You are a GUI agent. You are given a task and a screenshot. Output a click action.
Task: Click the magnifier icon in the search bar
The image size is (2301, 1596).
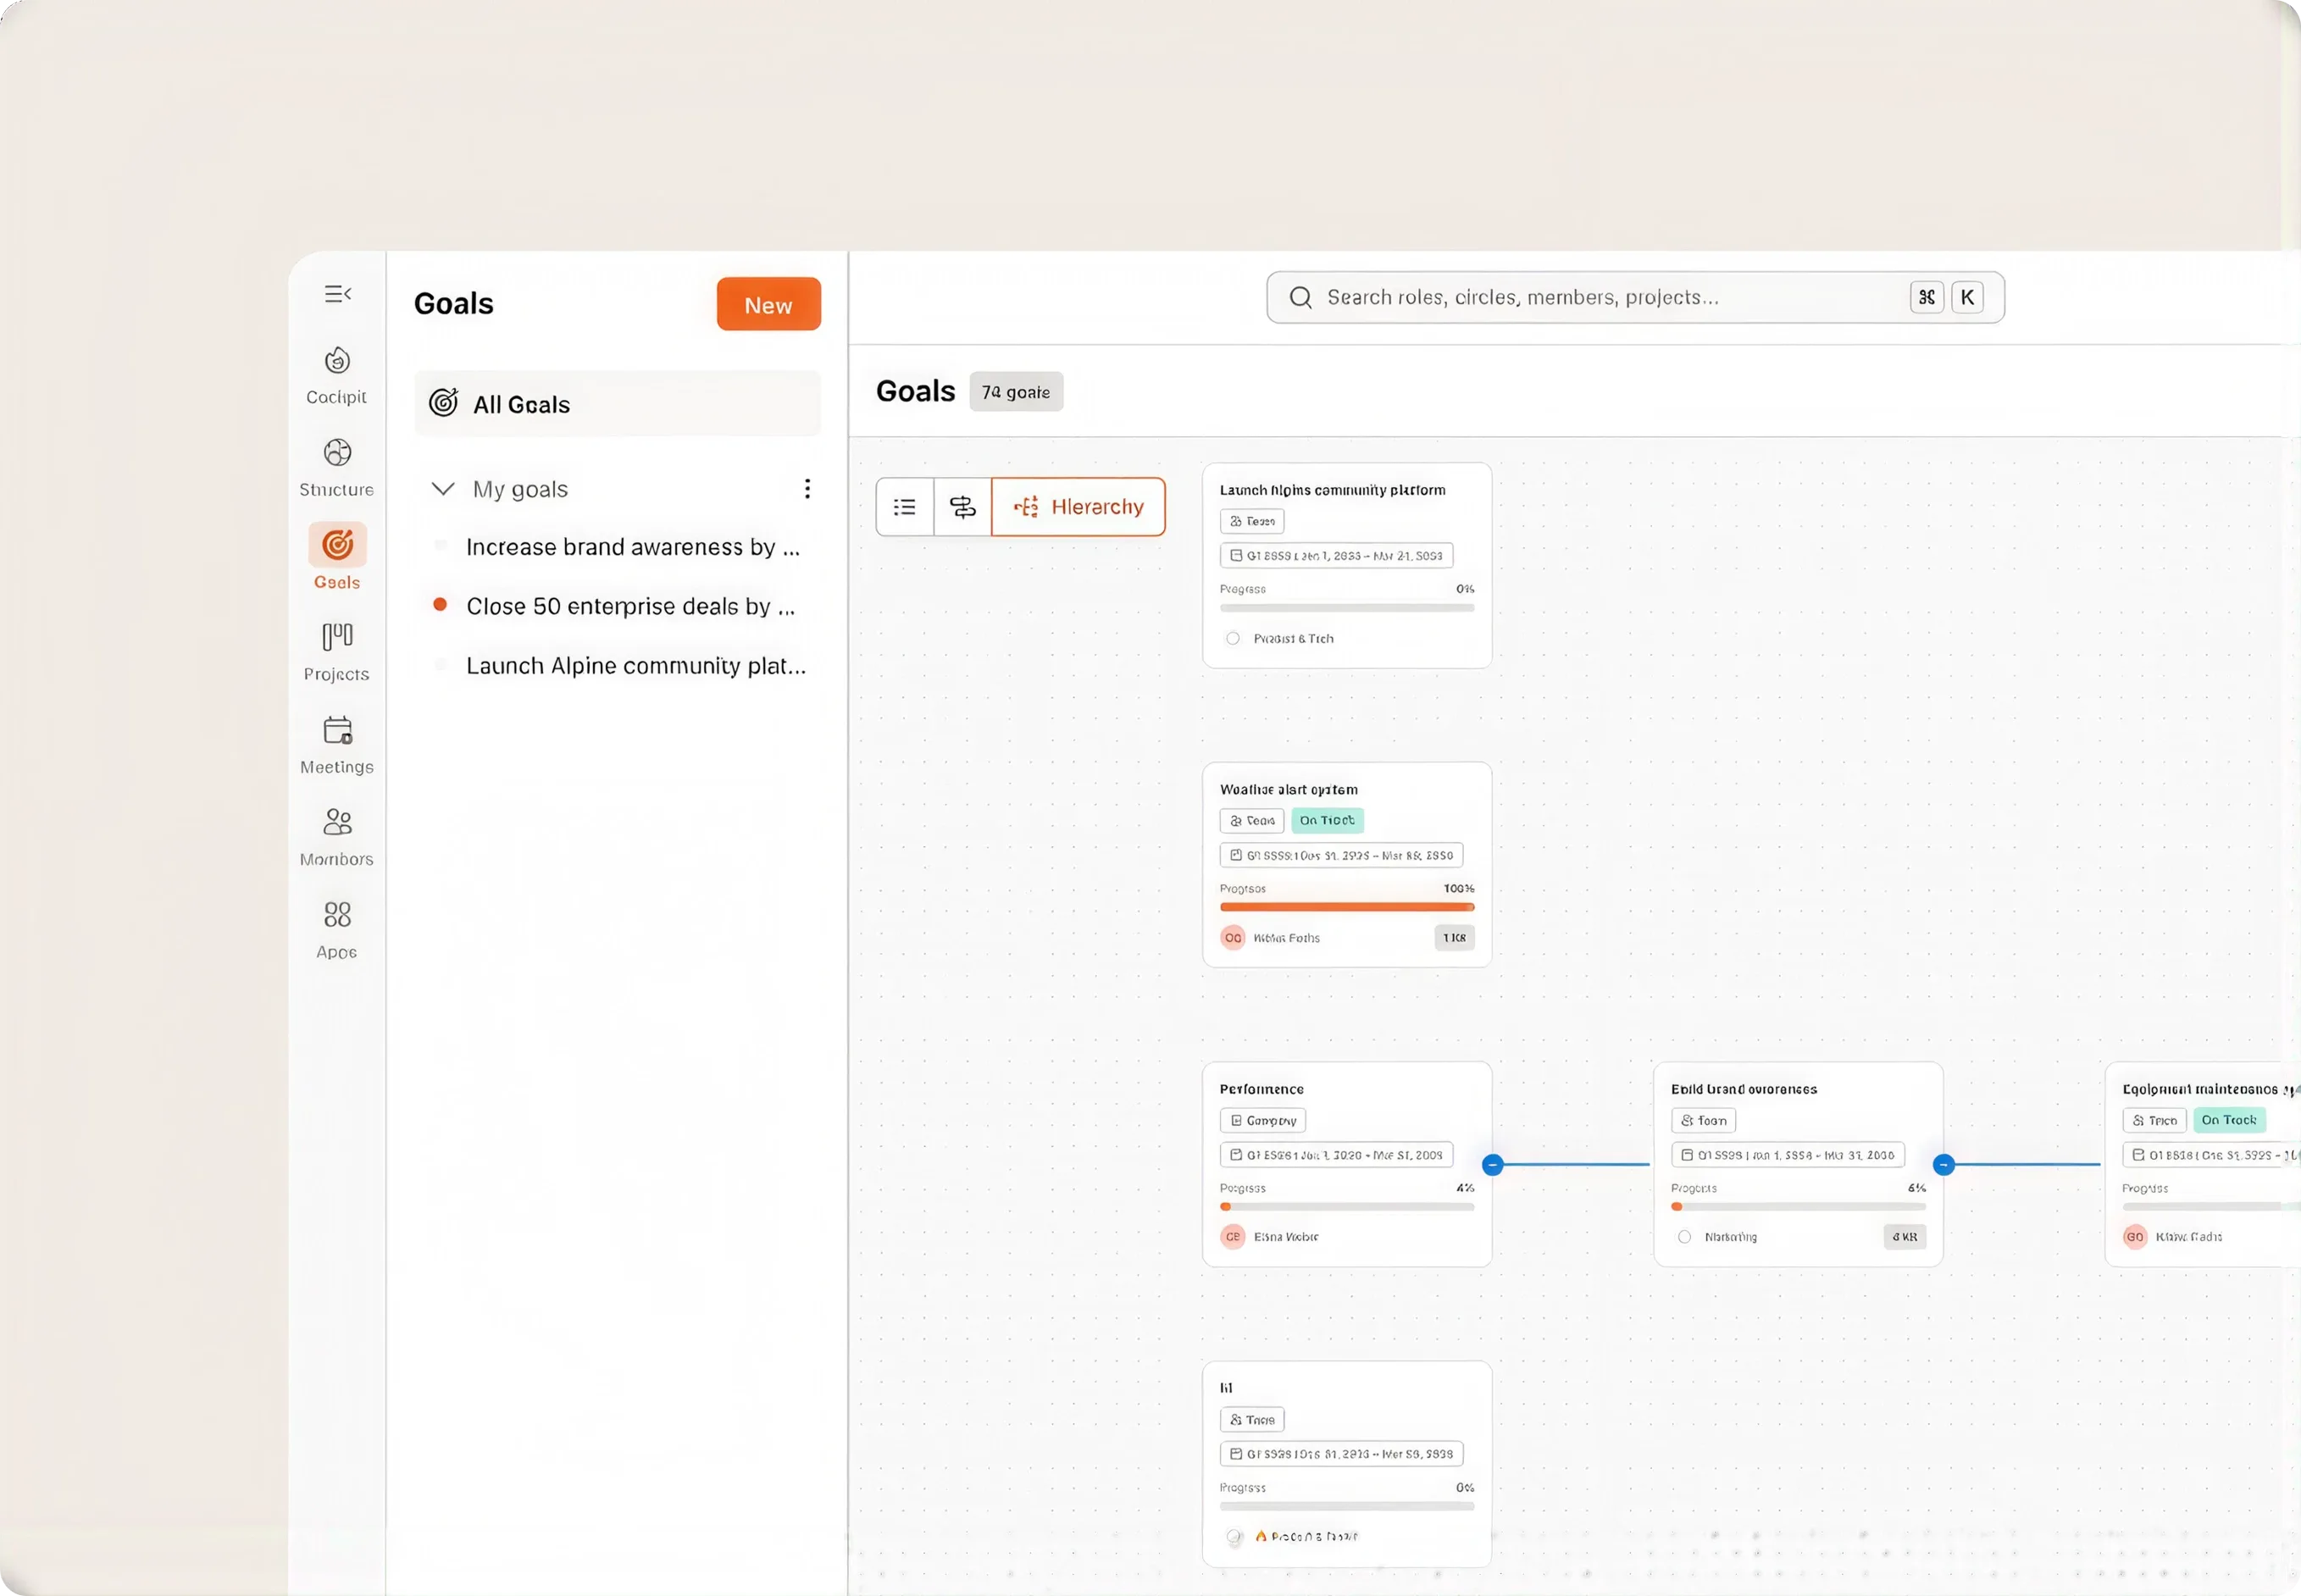pyautogui.click(x=1300, y=297)
